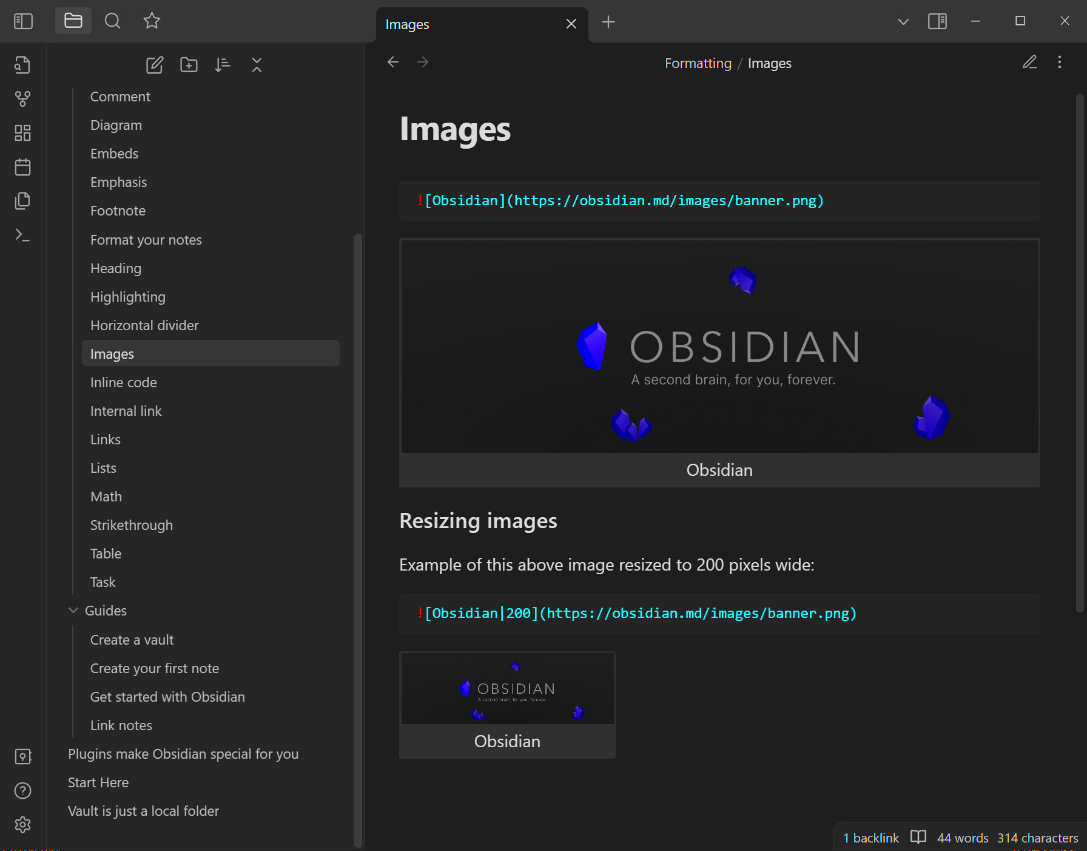Open settings gear icon
Screen dimensions: 1087x851
tap(22, 824)
